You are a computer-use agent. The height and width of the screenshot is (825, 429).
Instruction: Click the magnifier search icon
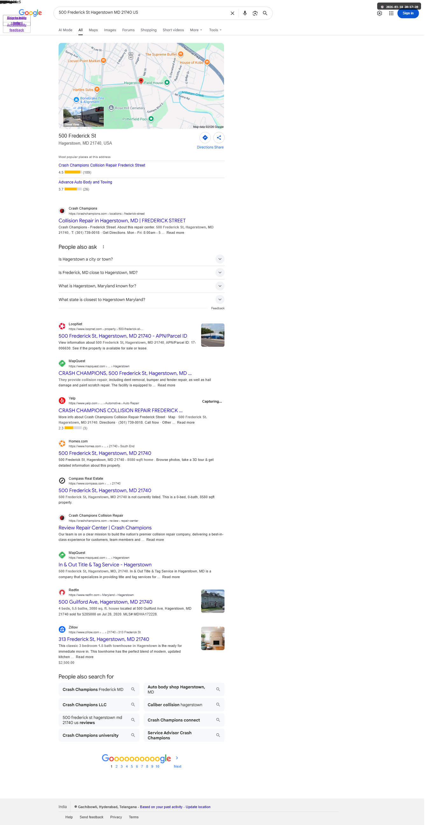pyautogui.click(x=268, y=13)
